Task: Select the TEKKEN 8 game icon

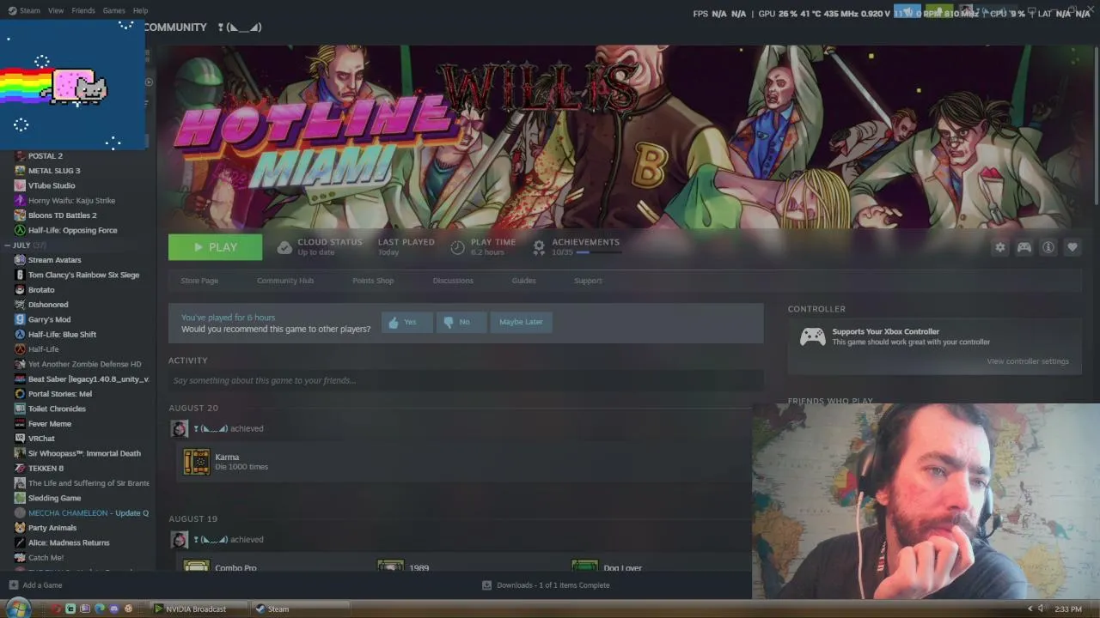Action: [x=20, y=469]
